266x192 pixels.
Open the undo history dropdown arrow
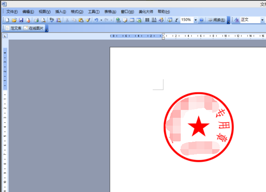click(x=101, y=20)
